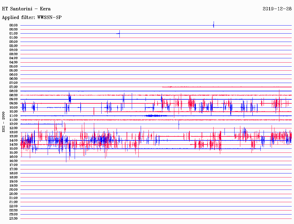Click the vertical EHZ – 2000 axis label

[4, 122]
